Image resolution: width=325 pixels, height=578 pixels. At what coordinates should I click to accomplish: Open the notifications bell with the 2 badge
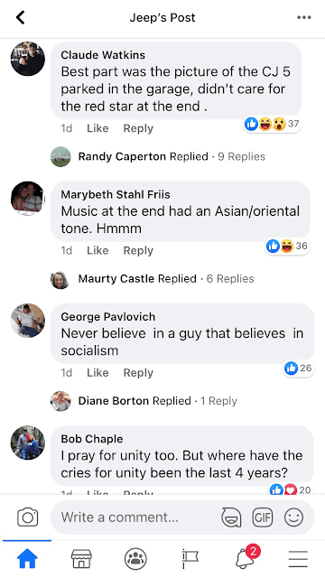[x=246, y=557]
